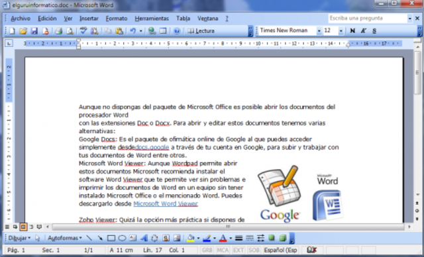Viewport: 424px width, 257px height.
Task: Insert clip art
Action: [x=166, y=238]
